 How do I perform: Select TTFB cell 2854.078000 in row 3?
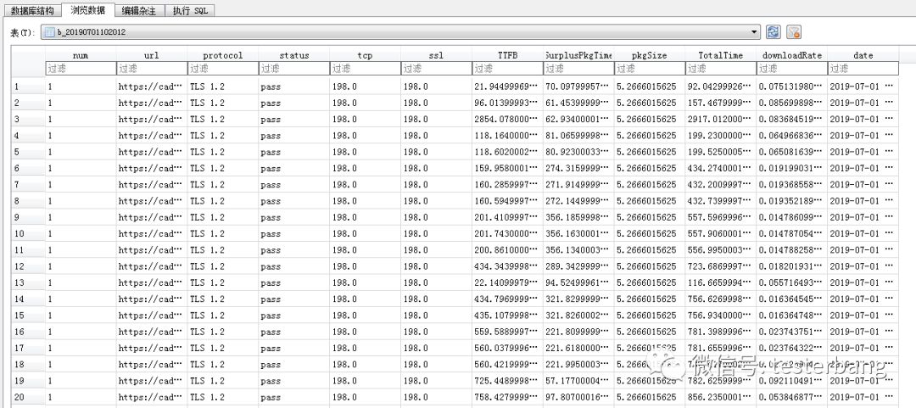click(x=508, y=120)
